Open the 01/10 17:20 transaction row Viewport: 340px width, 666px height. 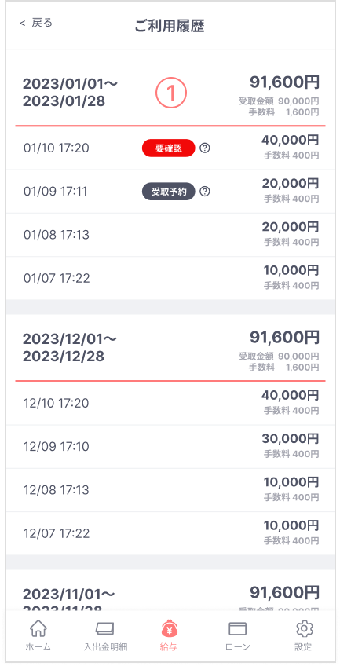[x=170, y=148]
